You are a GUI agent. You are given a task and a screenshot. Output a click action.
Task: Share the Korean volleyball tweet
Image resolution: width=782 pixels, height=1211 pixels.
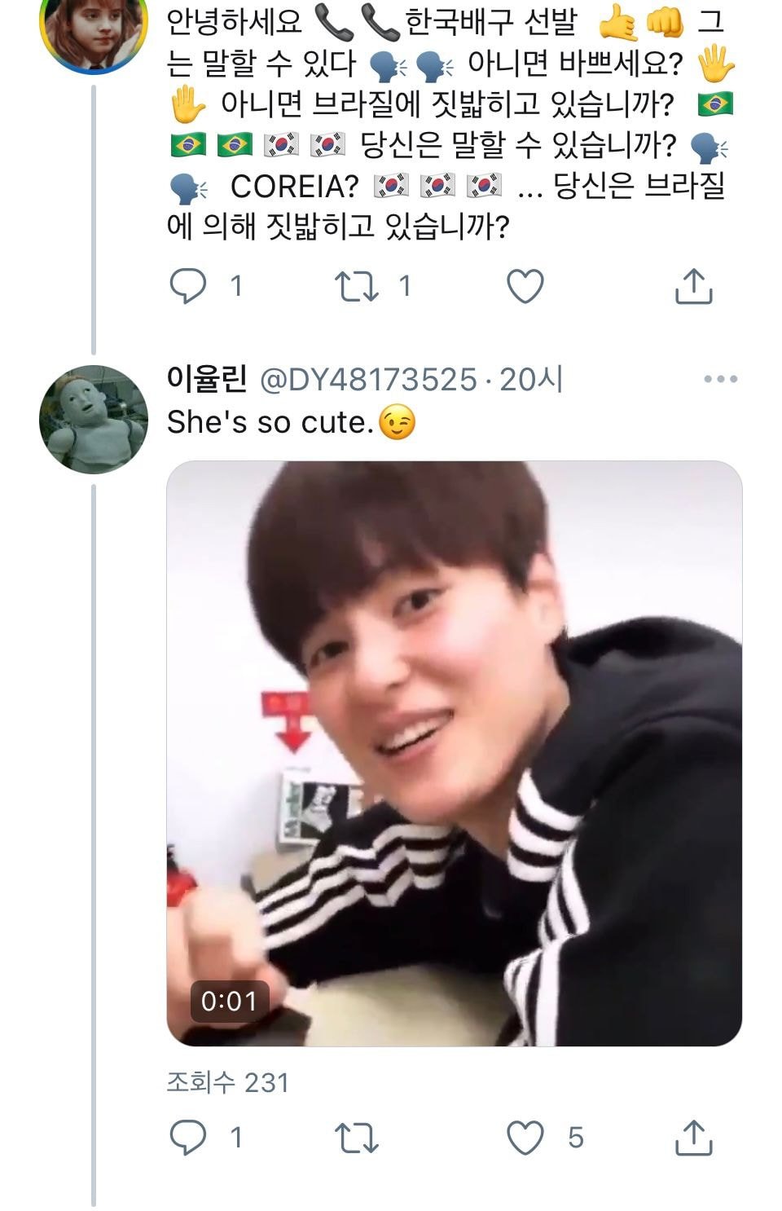[694, 286]
